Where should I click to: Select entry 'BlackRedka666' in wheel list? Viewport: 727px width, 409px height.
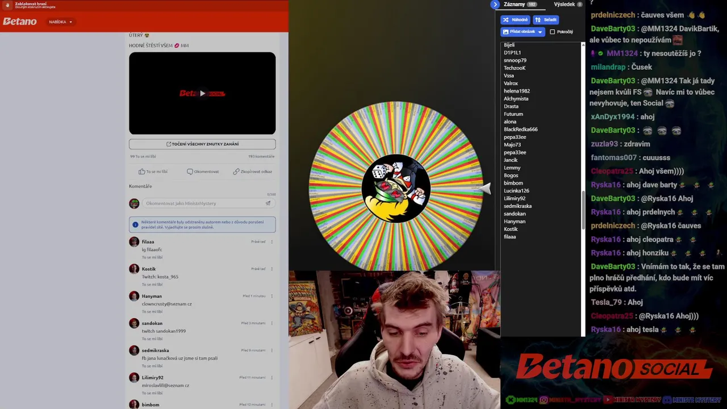(520, 130)
